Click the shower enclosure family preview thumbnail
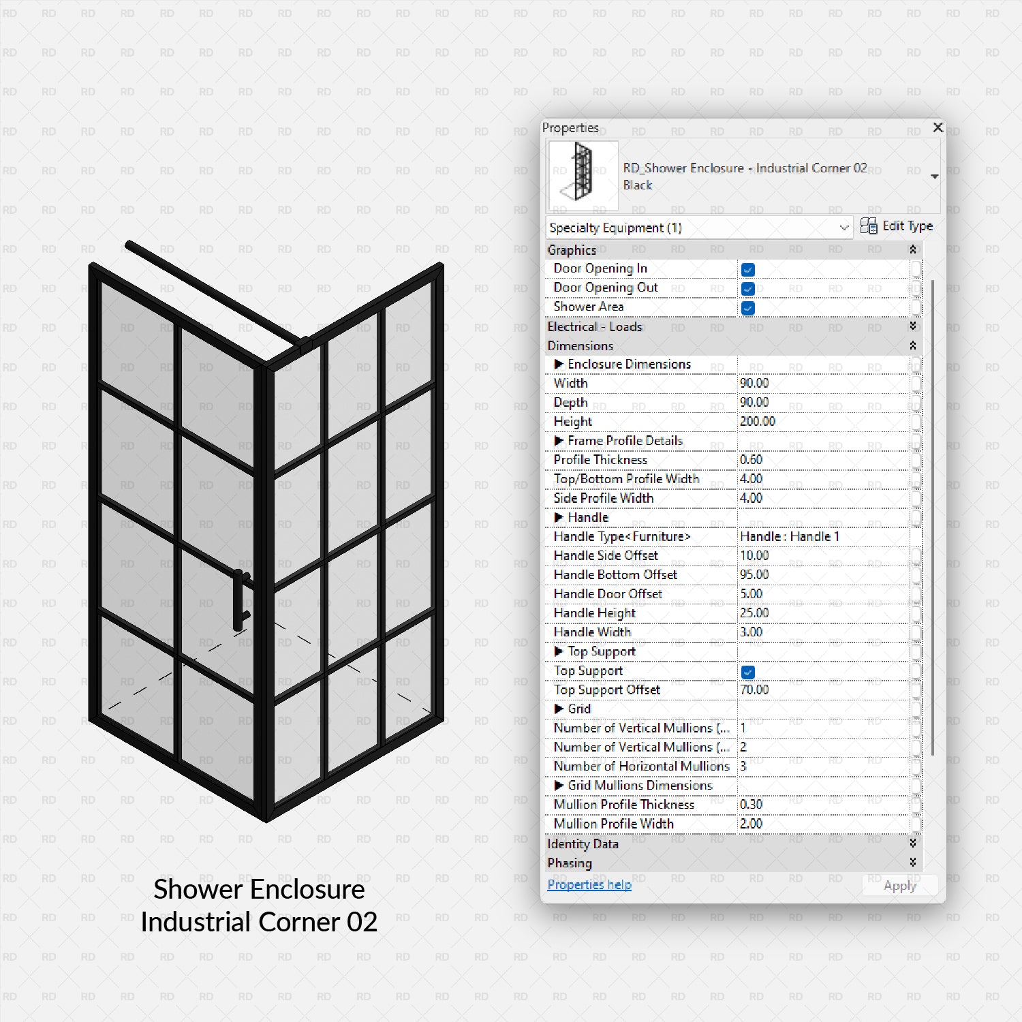Screen dimensions: 1022x1022 [x=581, y=174]
